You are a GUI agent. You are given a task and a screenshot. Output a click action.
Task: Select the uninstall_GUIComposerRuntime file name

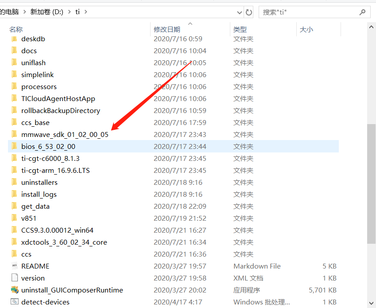(x=72, y=290)
